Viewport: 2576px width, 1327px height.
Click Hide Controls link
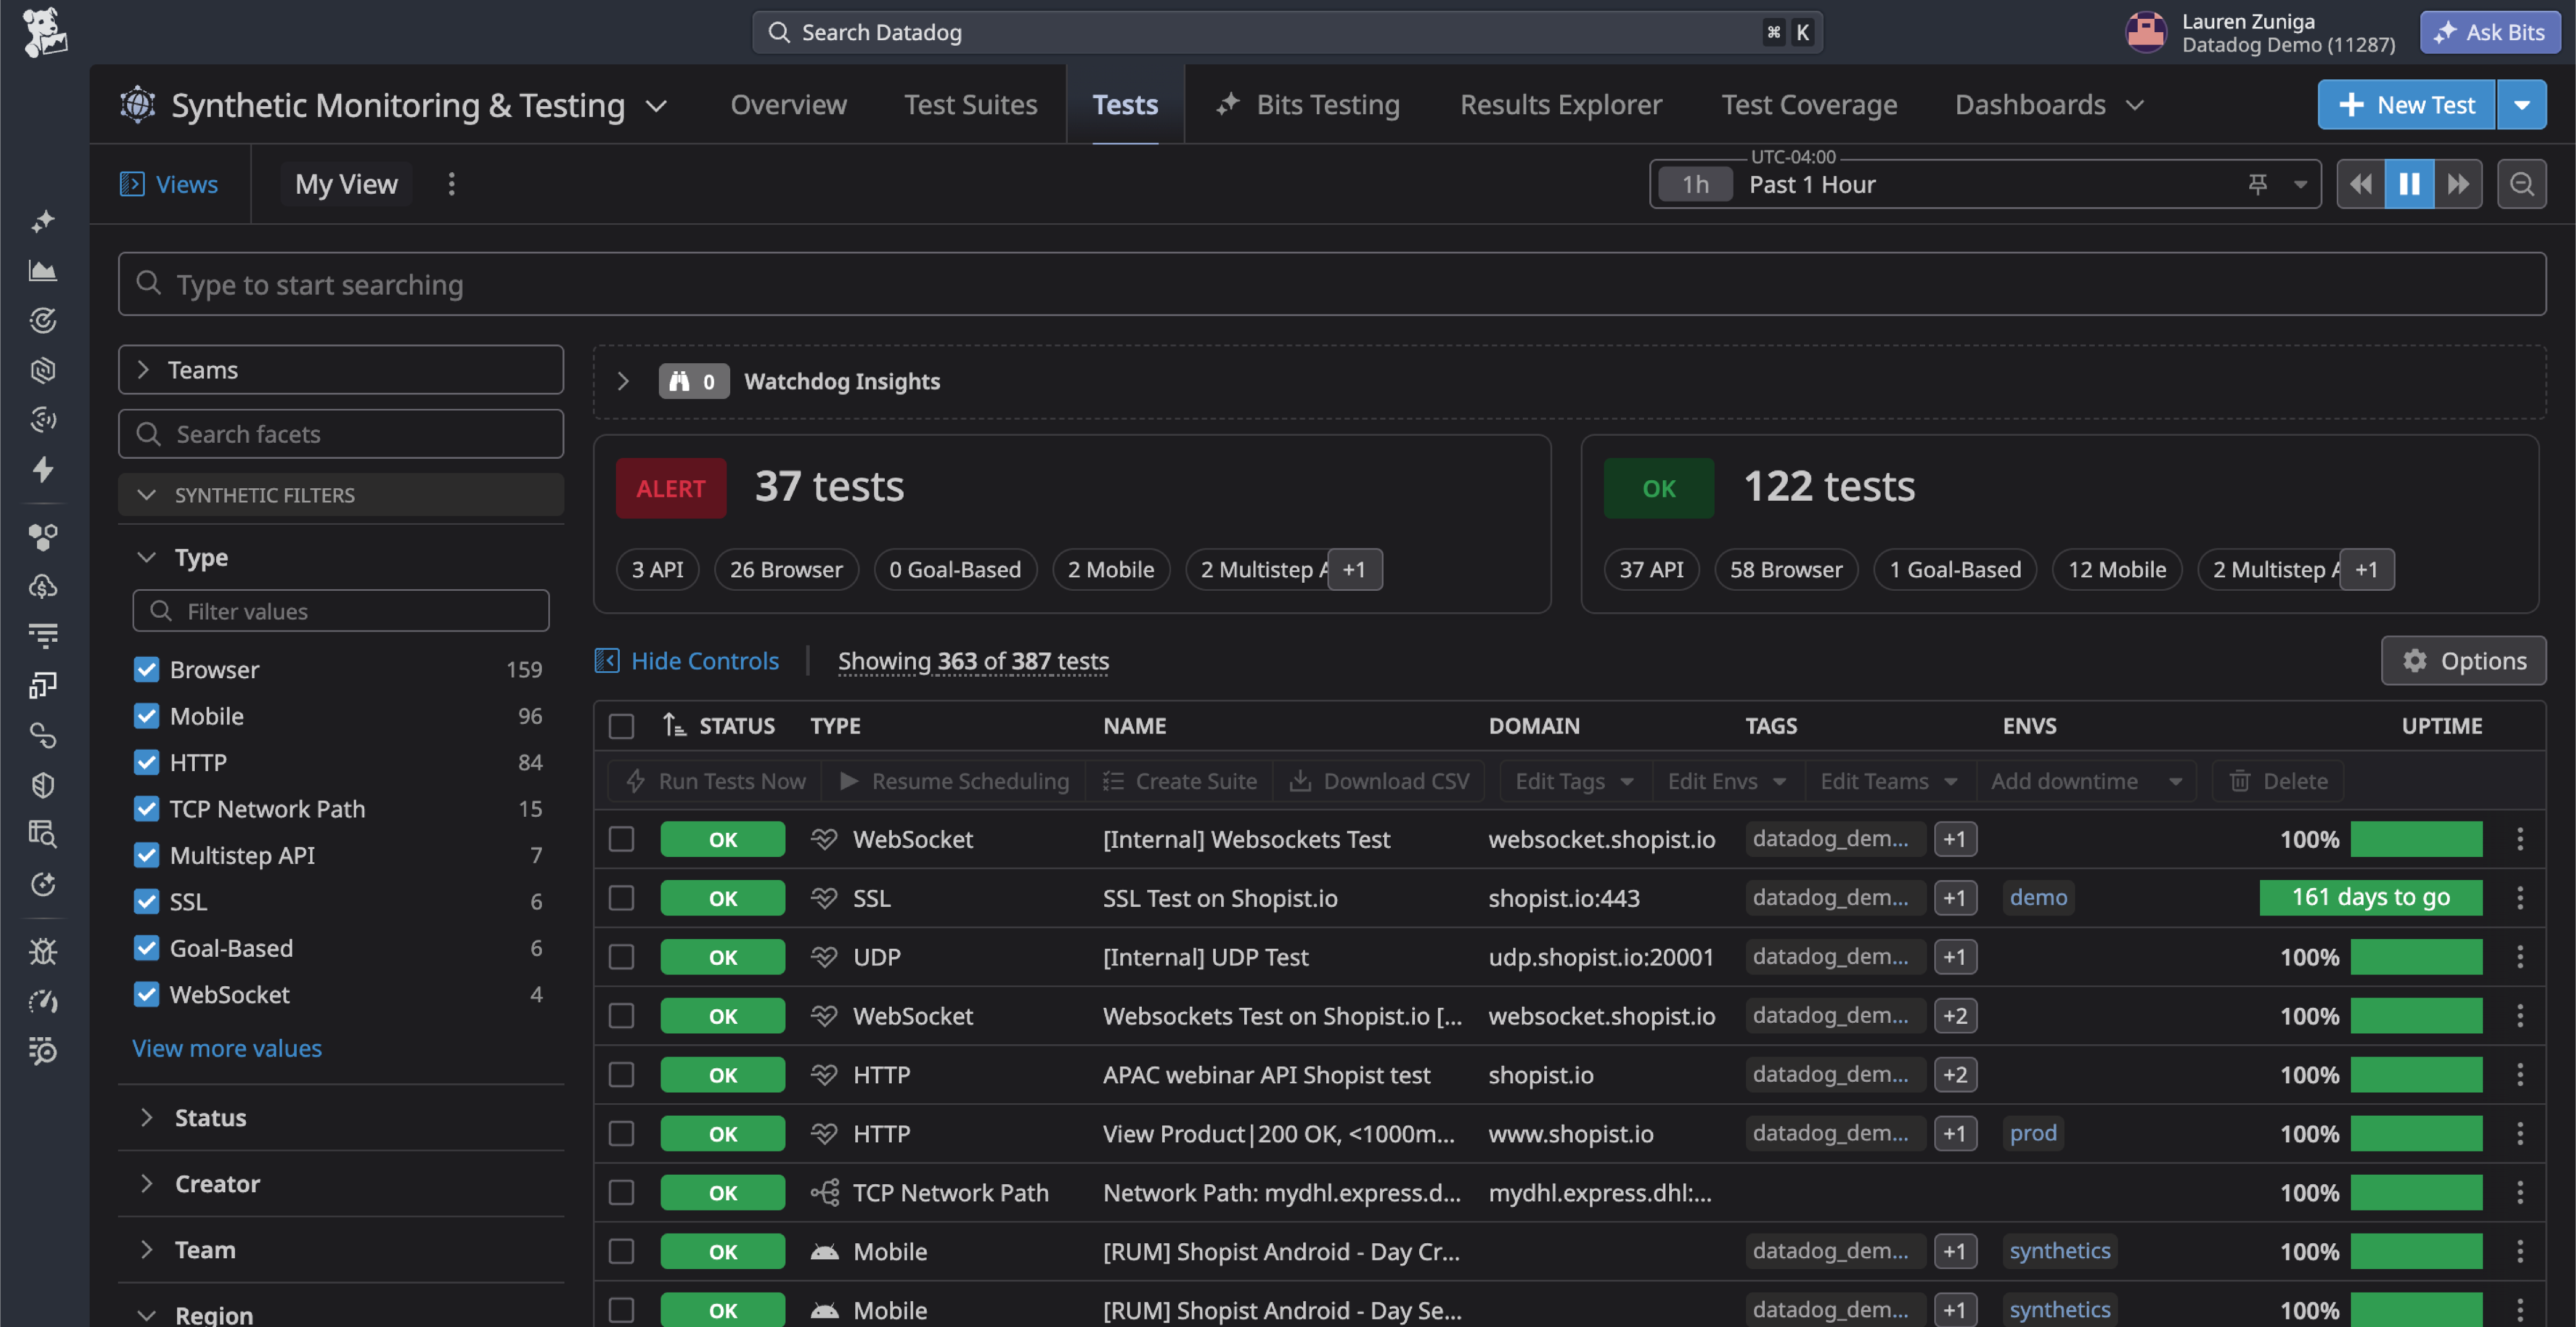pos(686,661)
